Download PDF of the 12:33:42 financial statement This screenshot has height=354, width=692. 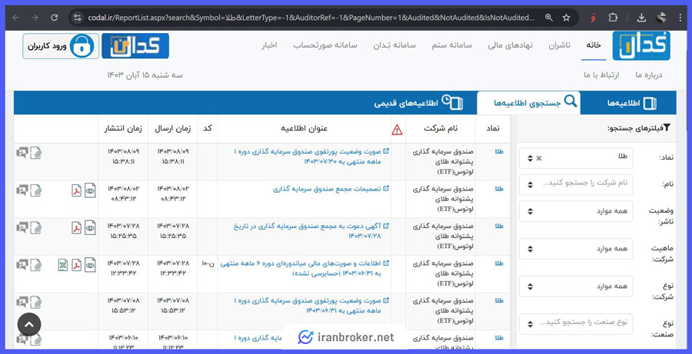(x=77, y=264)
